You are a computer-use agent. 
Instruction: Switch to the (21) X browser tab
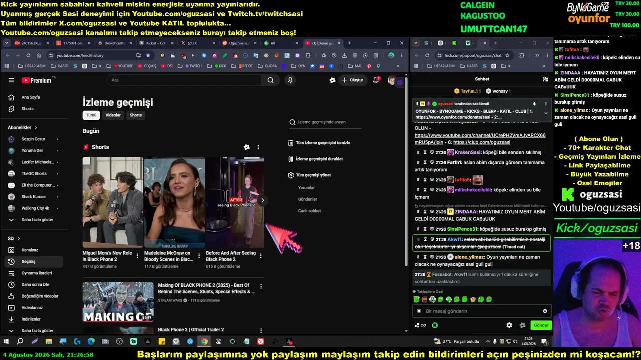[x=198, y=43]
